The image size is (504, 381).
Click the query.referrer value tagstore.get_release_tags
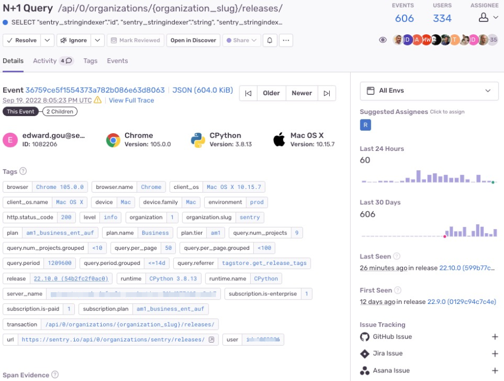click(264, 263)
